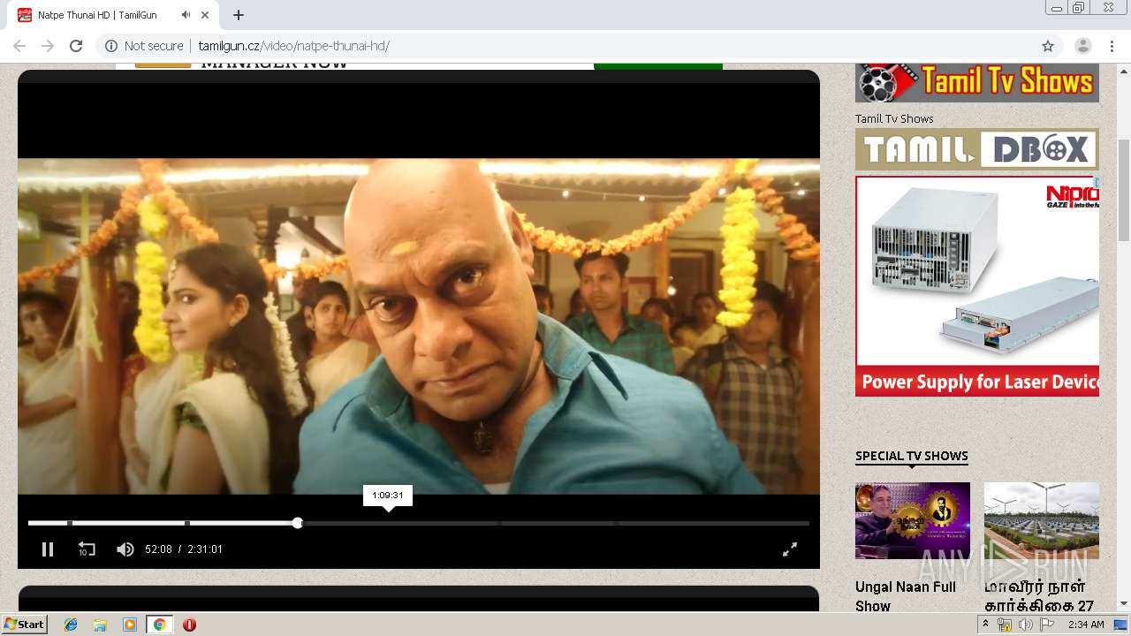Open Action Center flag icon
Screen dimensions: 1131x636
coord(1046,625)
